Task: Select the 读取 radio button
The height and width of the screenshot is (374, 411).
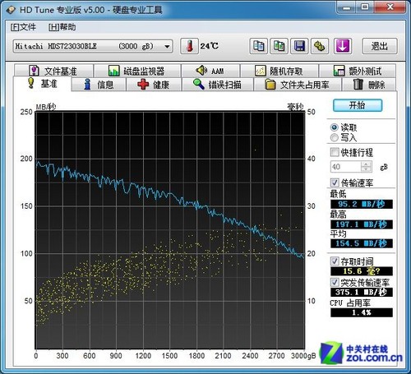Action: [335, 127]
